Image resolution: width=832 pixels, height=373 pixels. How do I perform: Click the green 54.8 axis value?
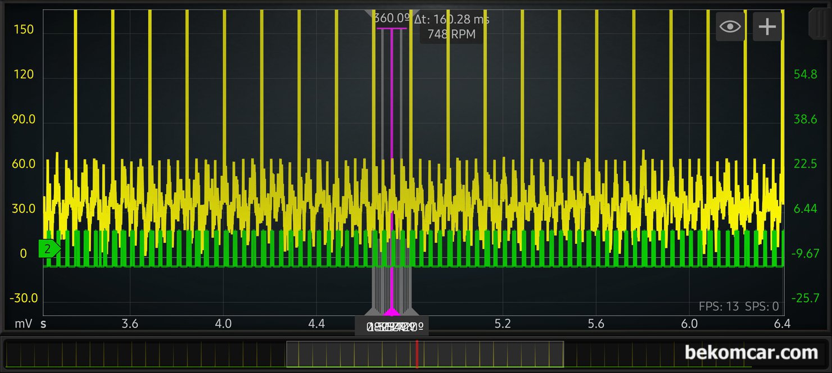[804, 74]
